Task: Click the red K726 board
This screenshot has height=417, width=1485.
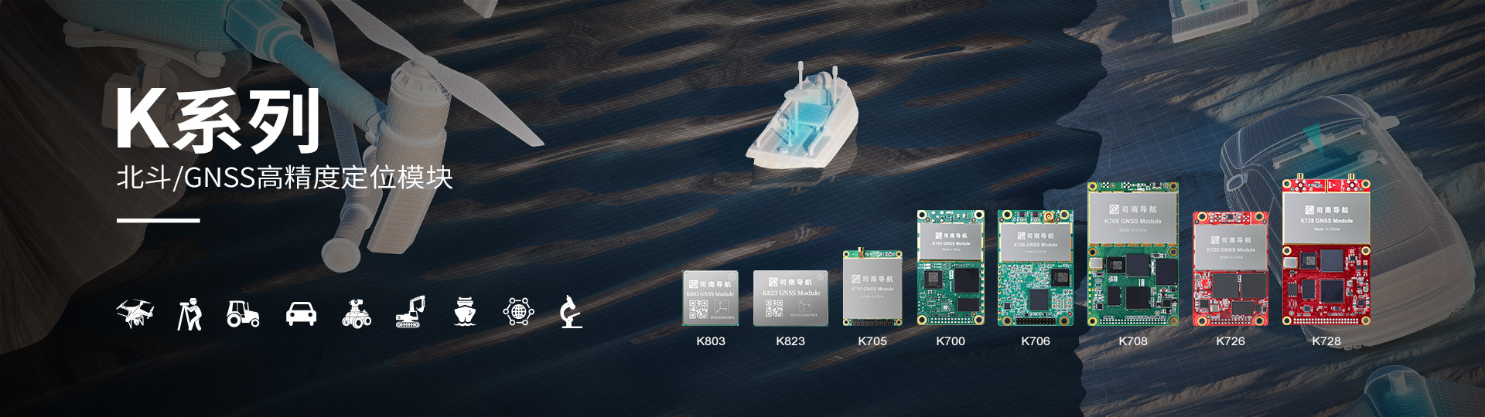Action: (x=1230, y=269)
